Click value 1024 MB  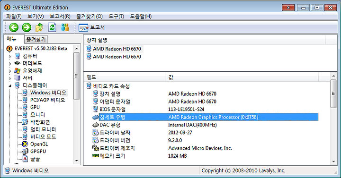point(178,156)
